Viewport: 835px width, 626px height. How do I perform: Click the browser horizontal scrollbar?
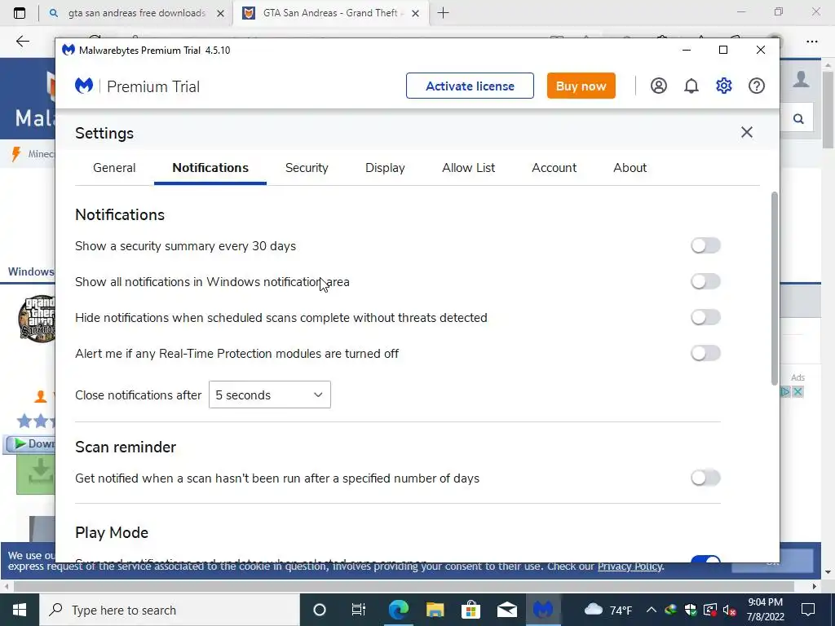pyautogui.click(x=404, y=587)
